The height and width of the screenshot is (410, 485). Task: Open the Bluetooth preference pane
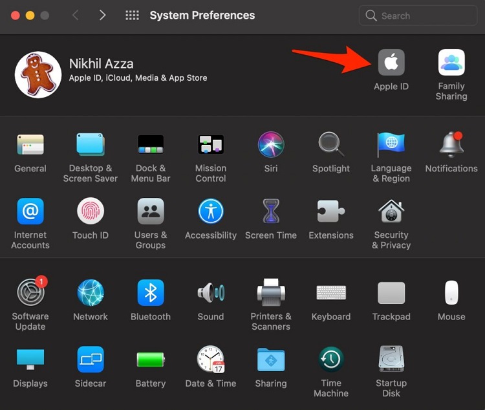click(x=151, y=293)
